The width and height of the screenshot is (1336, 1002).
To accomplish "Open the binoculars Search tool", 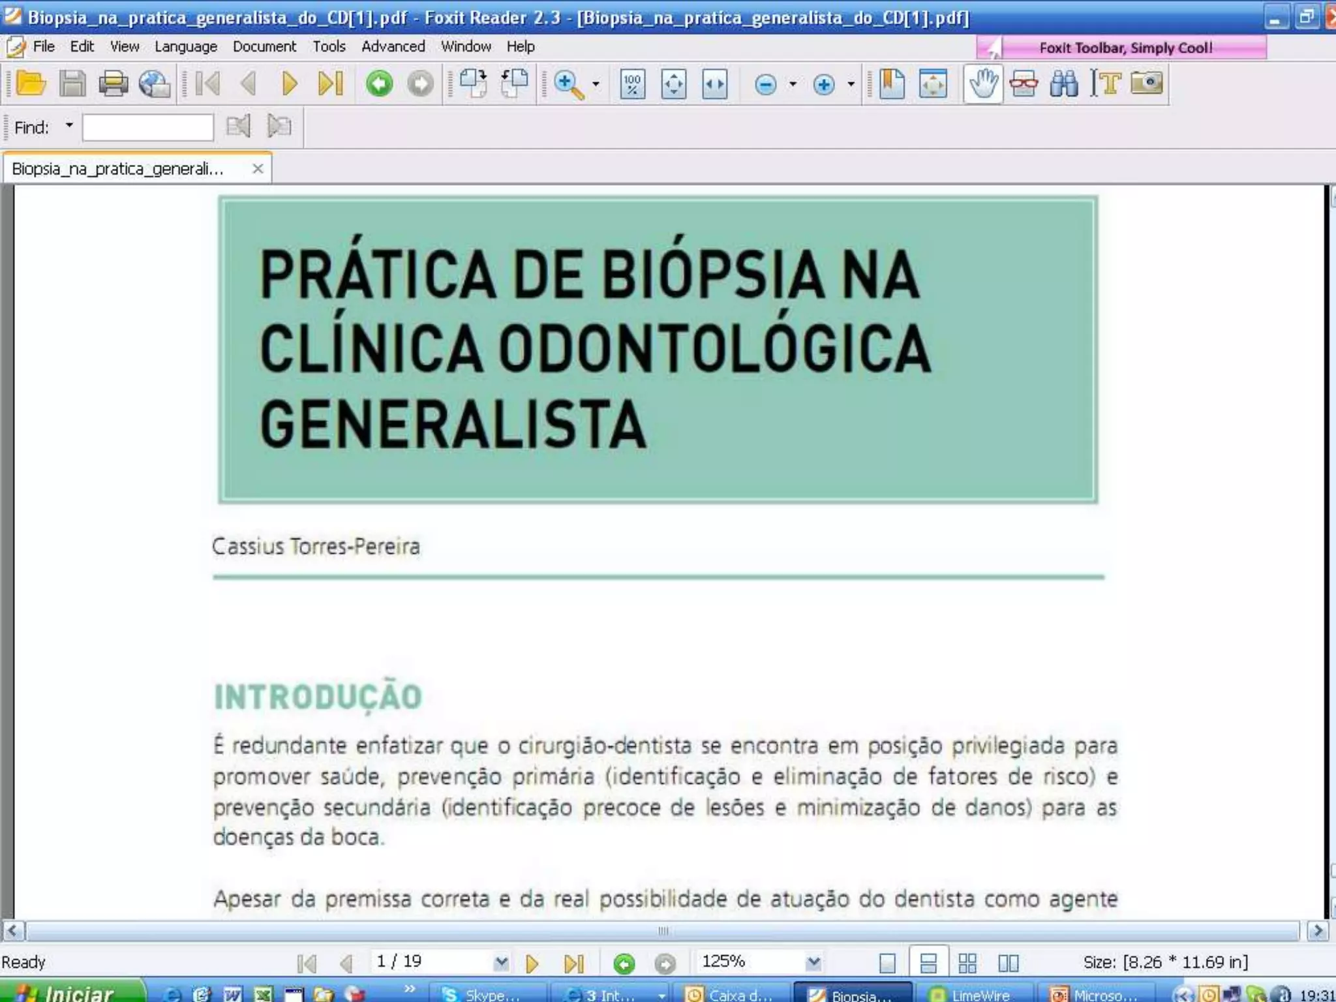I will point(1064,83).
